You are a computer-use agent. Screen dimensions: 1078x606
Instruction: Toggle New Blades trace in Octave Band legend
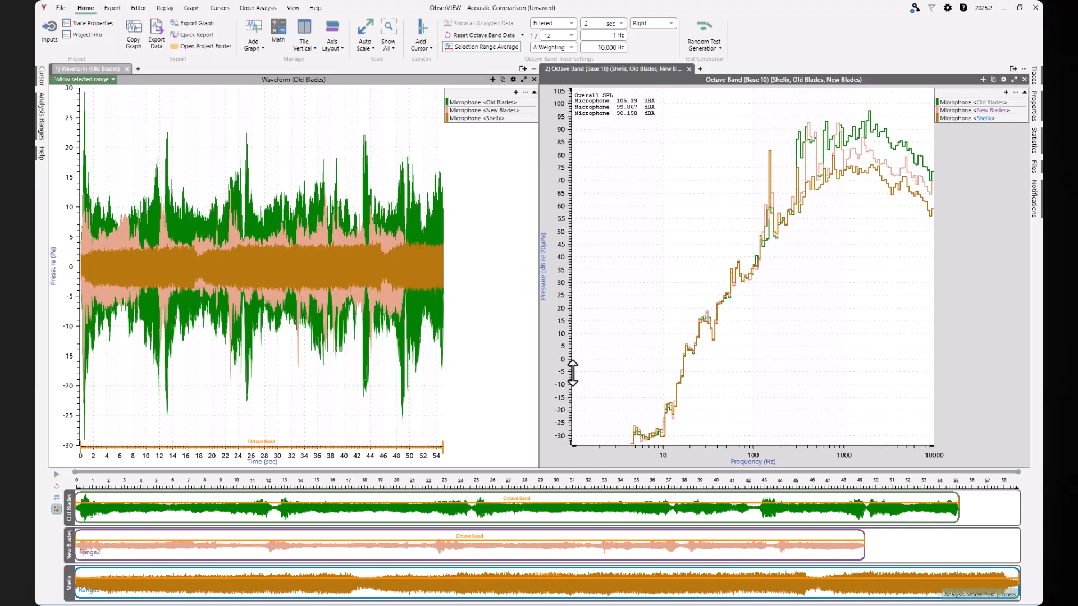pyautogui.click(x=981, y=110)
